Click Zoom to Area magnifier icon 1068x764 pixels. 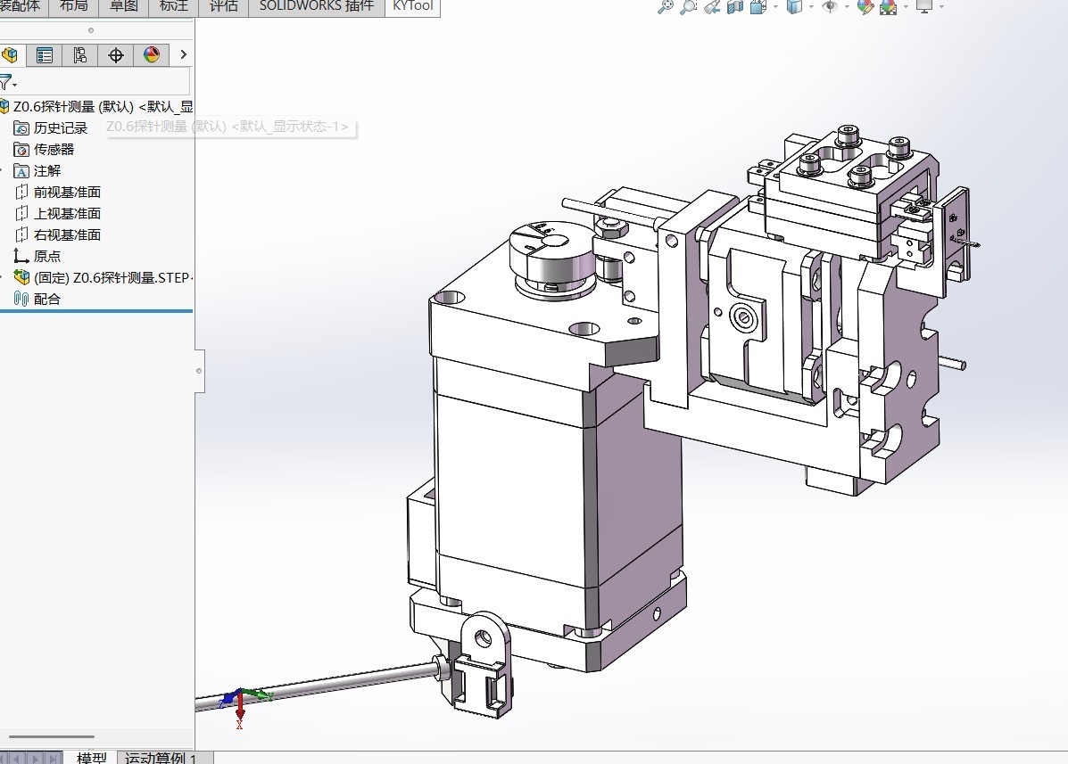(x=689, y=7)
